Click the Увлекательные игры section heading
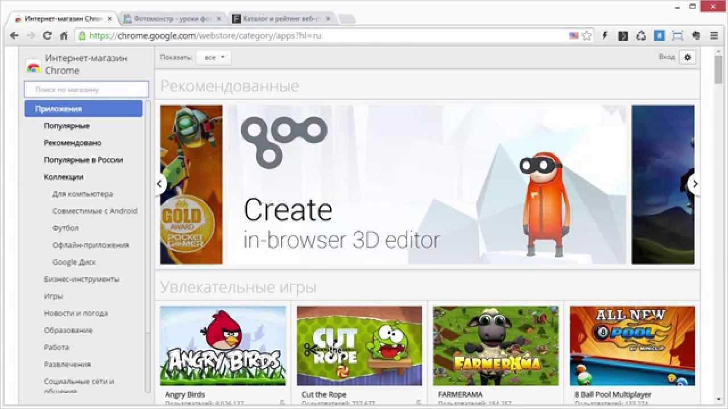 pyautogui.click(x=238, y=287)
